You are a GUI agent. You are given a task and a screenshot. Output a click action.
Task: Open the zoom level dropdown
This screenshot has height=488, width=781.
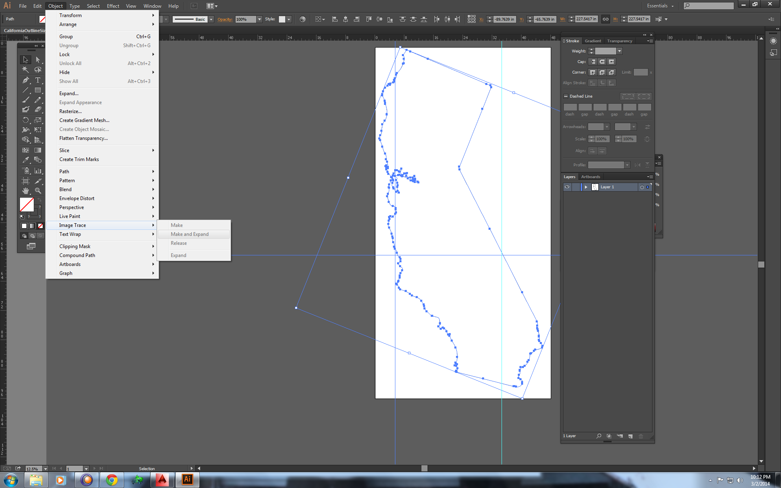coord(45,469)
